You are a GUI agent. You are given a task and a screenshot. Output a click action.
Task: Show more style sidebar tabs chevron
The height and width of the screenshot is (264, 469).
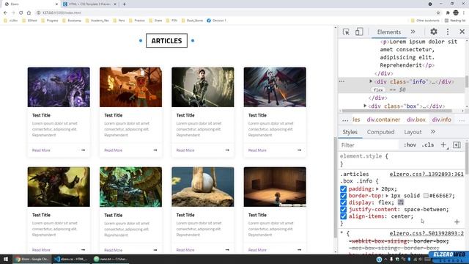point(433,132)
